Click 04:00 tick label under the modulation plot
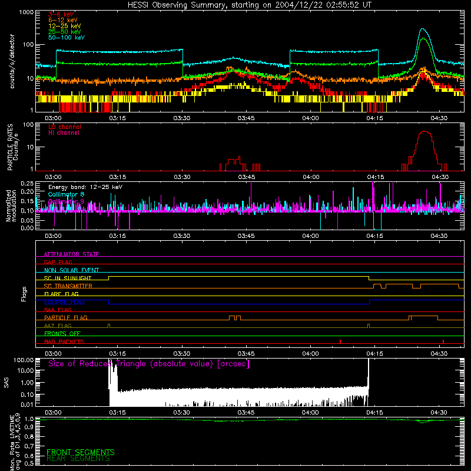Screen dimensions: 471x471 tap(310, 236)
